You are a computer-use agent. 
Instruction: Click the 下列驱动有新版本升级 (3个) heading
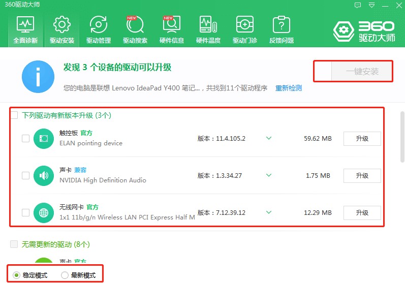67,115
